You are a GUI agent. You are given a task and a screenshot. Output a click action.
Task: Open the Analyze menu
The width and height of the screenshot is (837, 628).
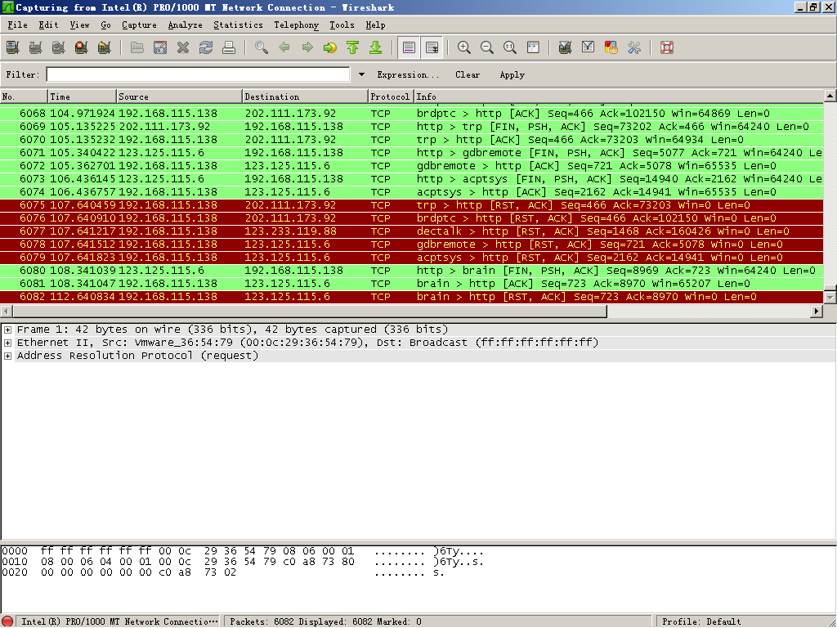[186, 25]
